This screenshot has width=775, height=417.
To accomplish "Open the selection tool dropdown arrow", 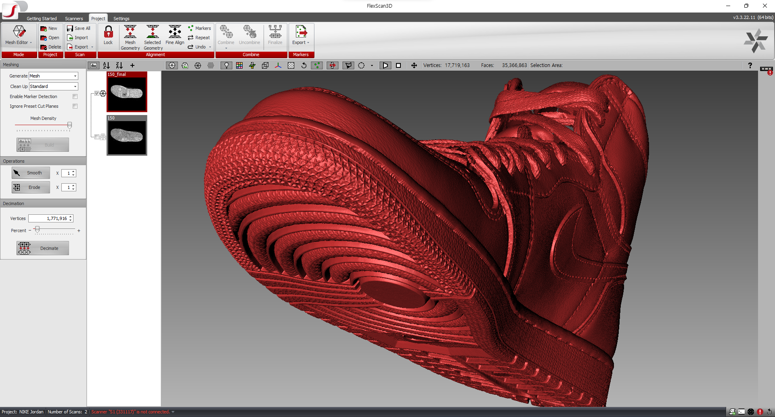I will point(372,65).
